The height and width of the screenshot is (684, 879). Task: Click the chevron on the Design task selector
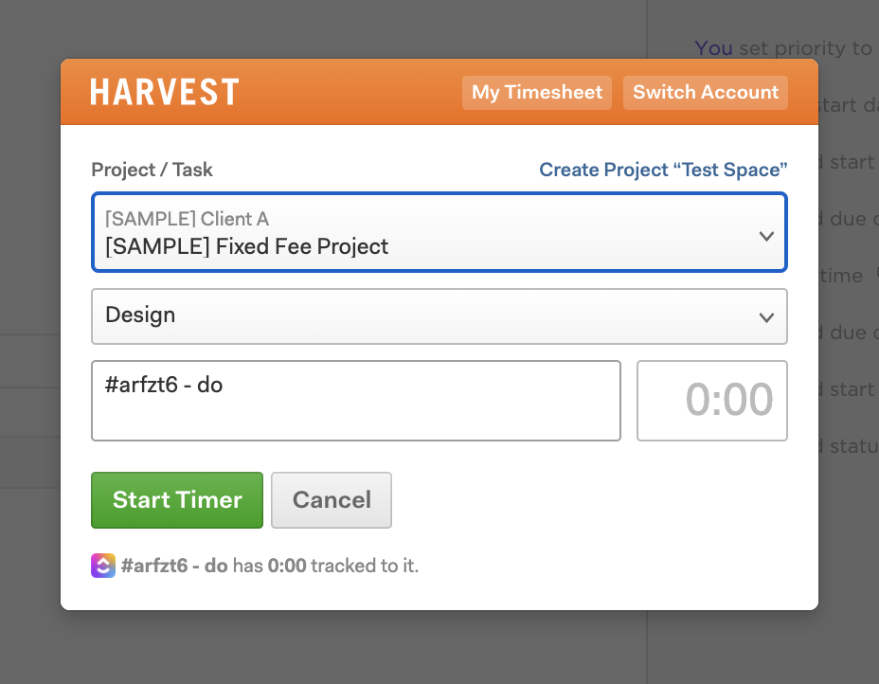point(766,316)
